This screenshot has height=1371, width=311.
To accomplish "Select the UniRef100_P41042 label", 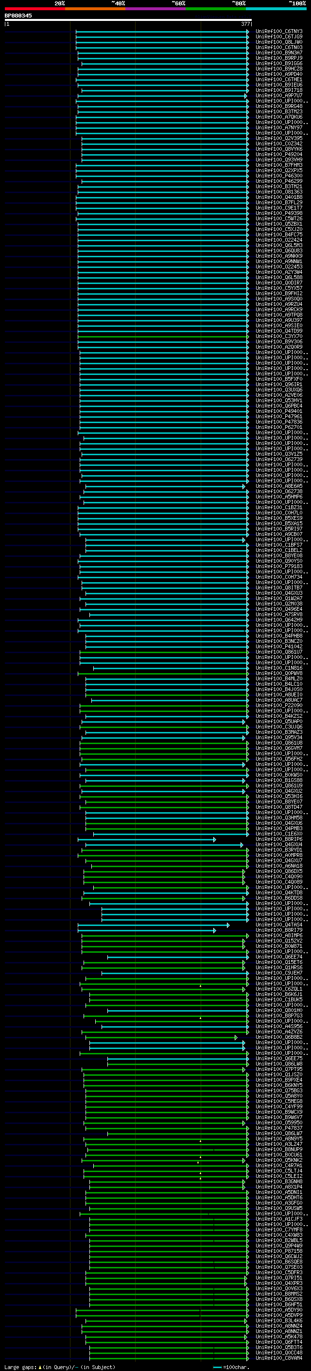I will [x=279, y=647].
